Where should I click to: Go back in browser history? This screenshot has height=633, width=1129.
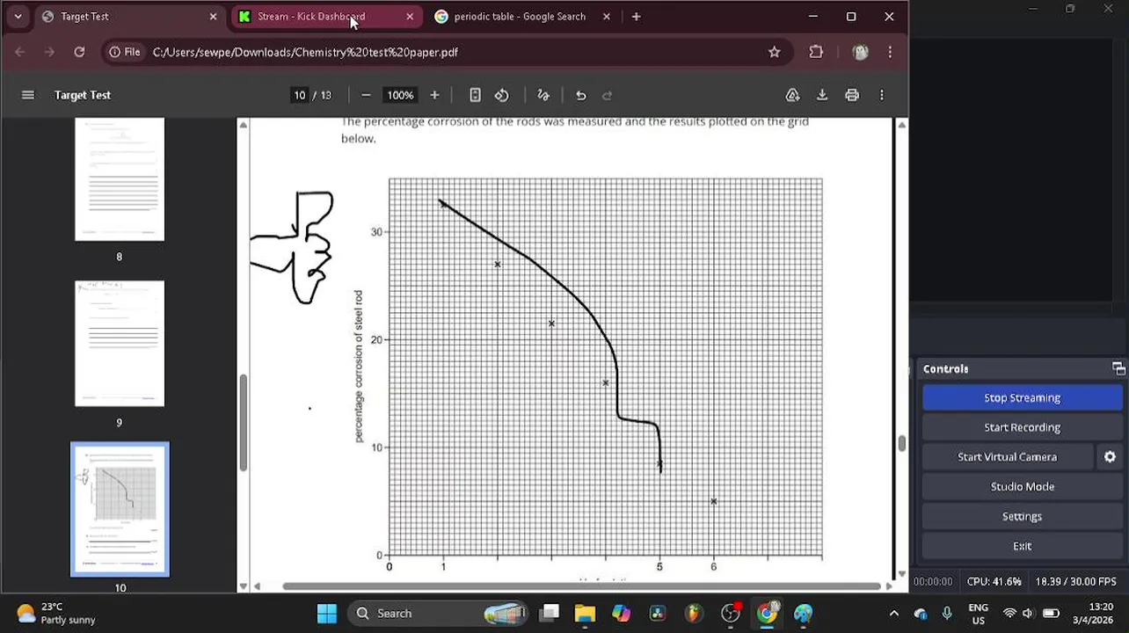tap(20, 52)
